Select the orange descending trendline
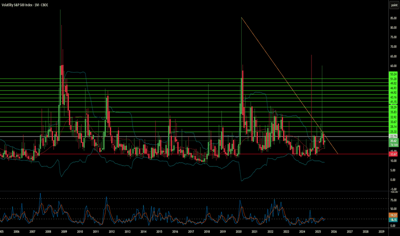Image resolution: width=400 pixels, height=236 pixels. coord(290,85)
